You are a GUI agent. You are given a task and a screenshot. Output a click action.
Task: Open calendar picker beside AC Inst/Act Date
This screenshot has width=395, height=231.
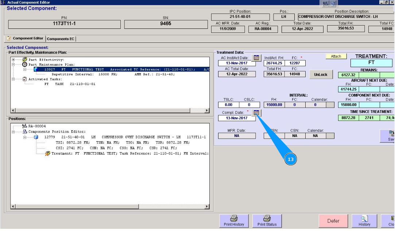coord(256,58)
